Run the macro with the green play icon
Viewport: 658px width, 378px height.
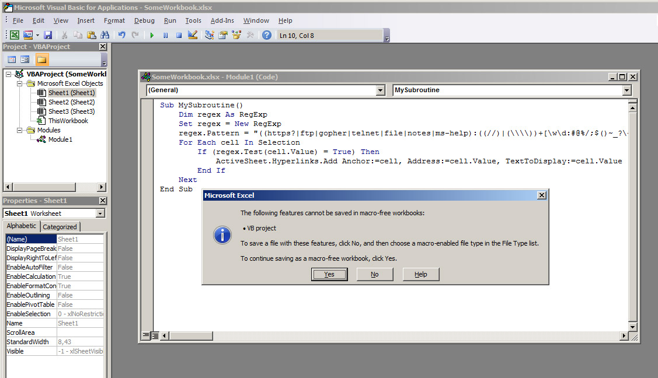(x=152, y=35)
